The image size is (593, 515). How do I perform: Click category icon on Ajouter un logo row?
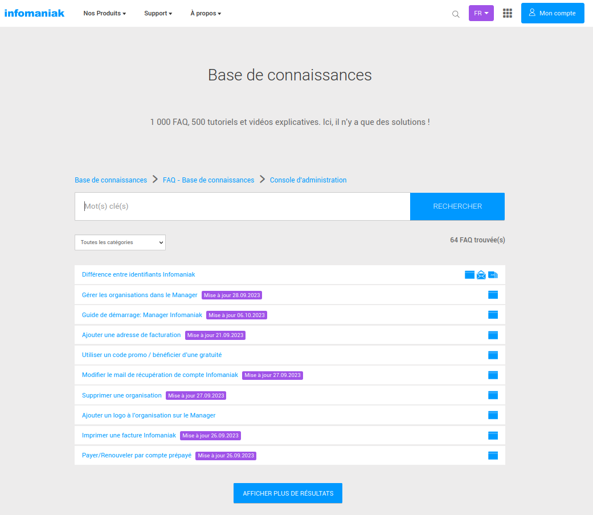point(493,415)
